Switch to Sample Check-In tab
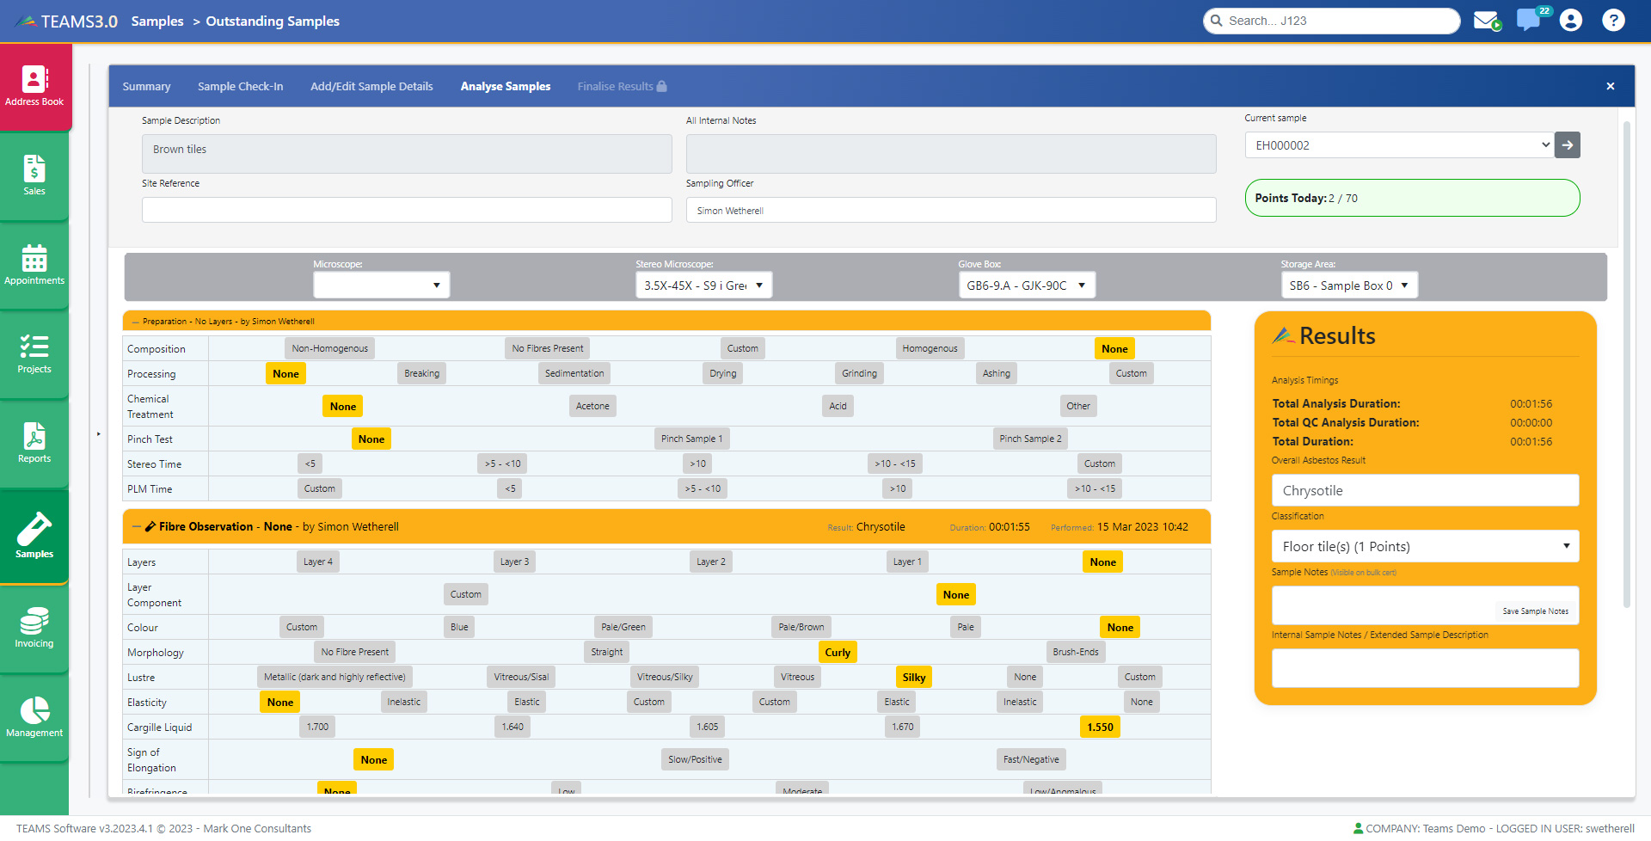This screenshot has width=1651, height=841. pos(240,86)
